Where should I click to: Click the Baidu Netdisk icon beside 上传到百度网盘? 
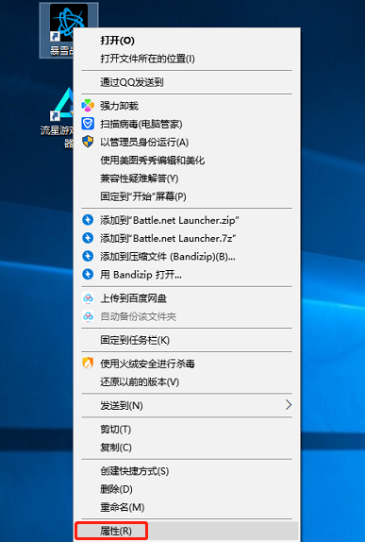pos(88,298)
